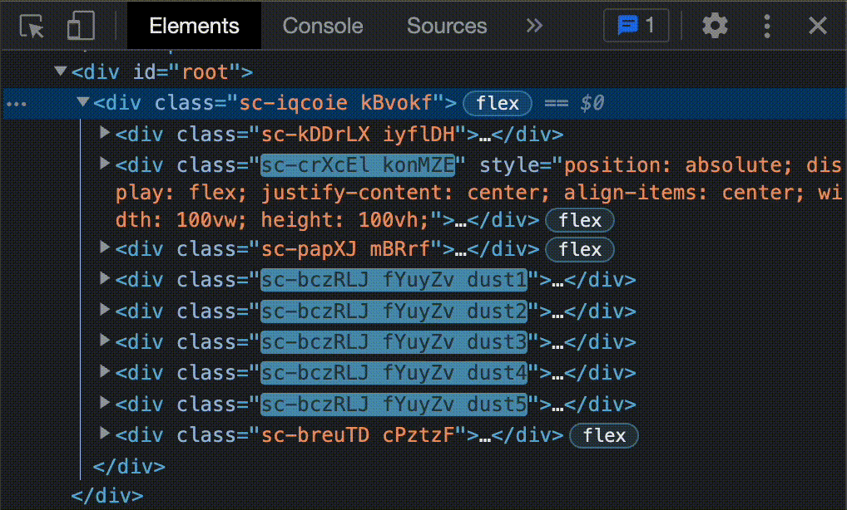The image size is (847, 510).
Task: Expand the dust2 div node
Action: (106, 309)
